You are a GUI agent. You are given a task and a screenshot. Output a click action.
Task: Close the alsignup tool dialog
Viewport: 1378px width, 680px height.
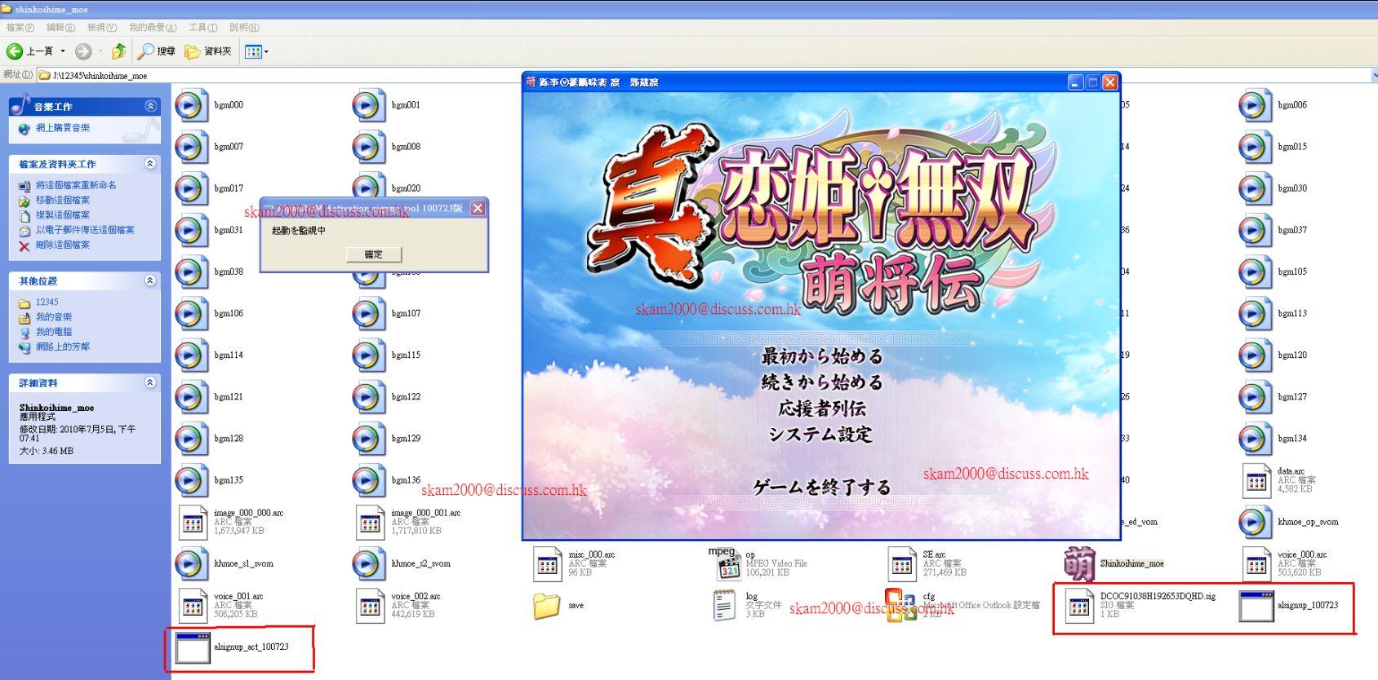coord(478,208)
